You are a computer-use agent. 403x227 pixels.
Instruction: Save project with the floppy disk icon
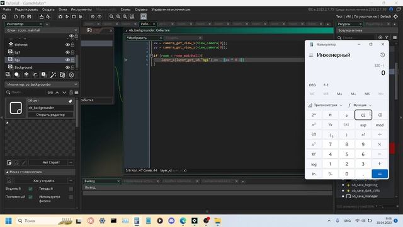(30, 17)
